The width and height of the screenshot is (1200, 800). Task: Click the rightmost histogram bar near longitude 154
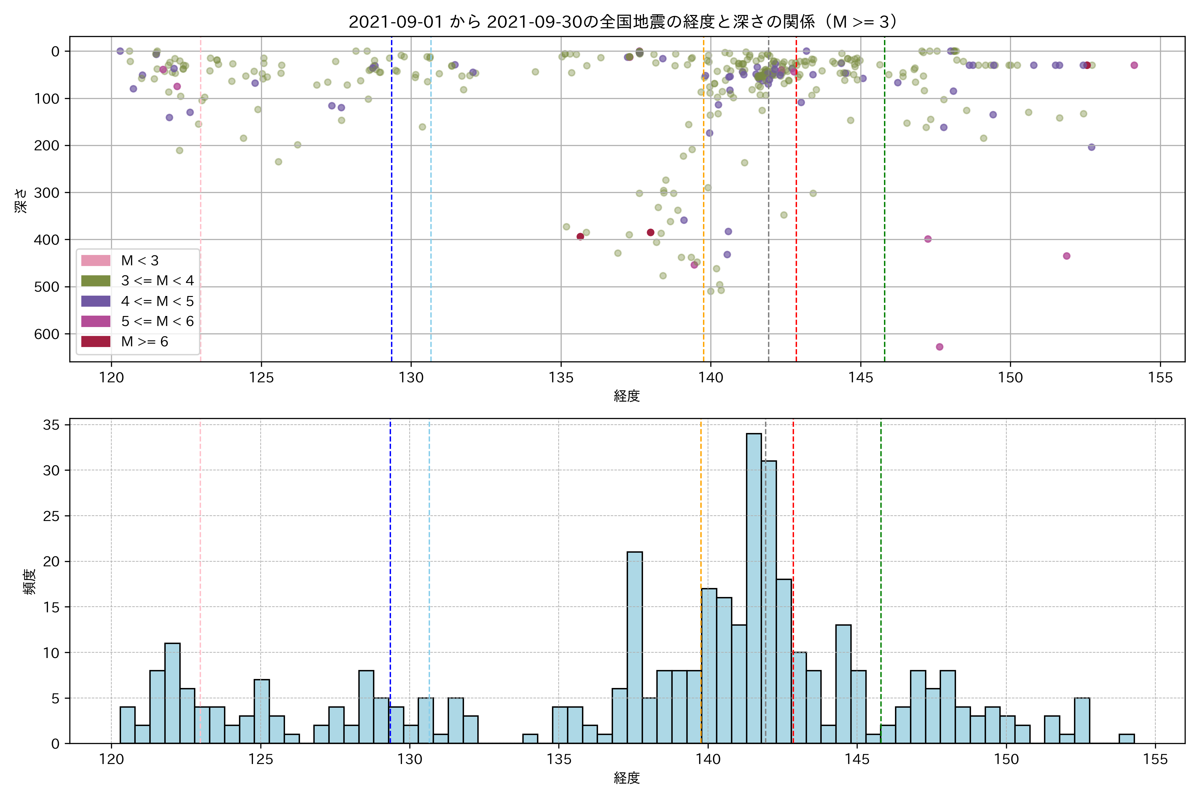(1127, 739)
